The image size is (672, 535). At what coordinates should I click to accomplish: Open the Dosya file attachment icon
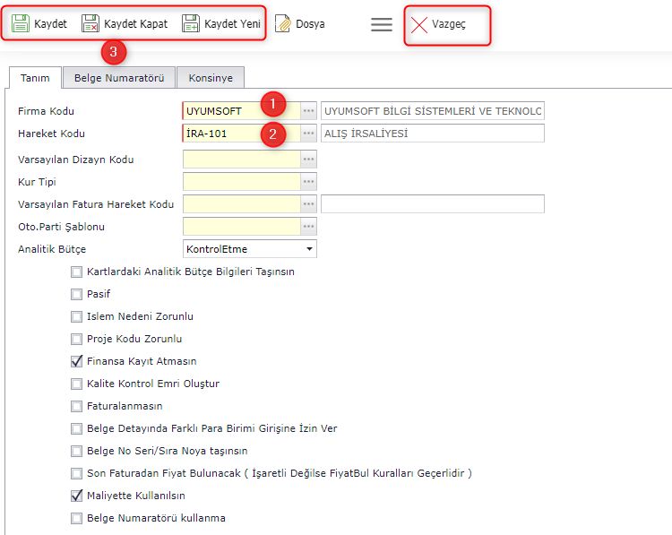(283, 24)
